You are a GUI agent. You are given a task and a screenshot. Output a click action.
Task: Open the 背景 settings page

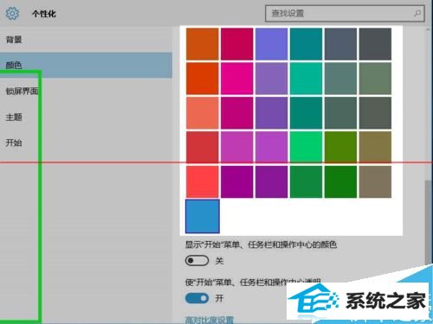(14, 40)
